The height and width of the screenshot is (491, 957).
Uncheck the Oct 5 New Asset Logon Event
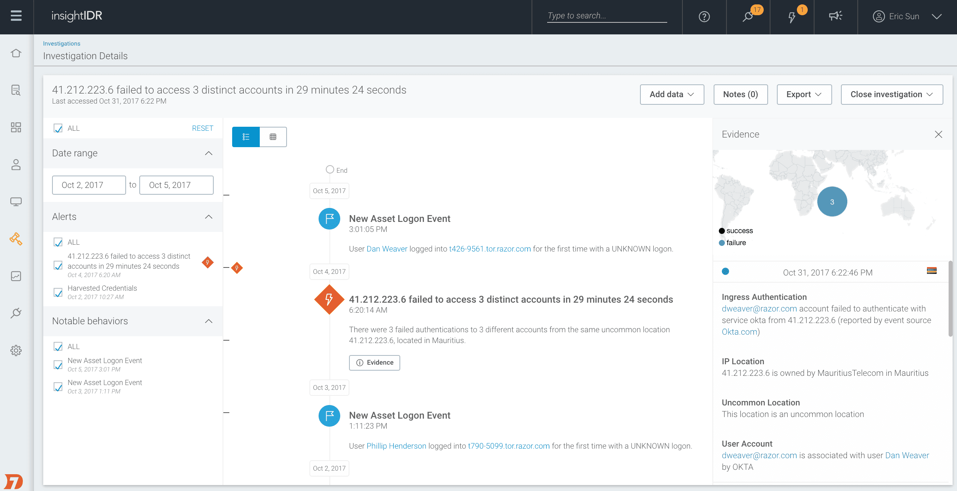click(58, 365)
